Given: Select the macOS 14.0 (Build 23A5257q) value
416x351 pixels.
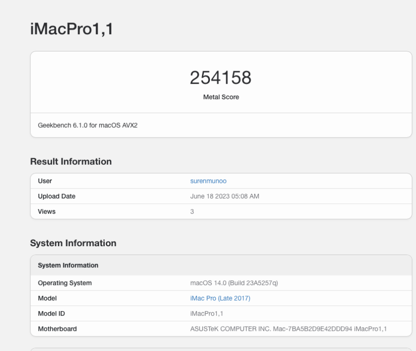Looking at the screenshot, I should [x=234, y=283].
